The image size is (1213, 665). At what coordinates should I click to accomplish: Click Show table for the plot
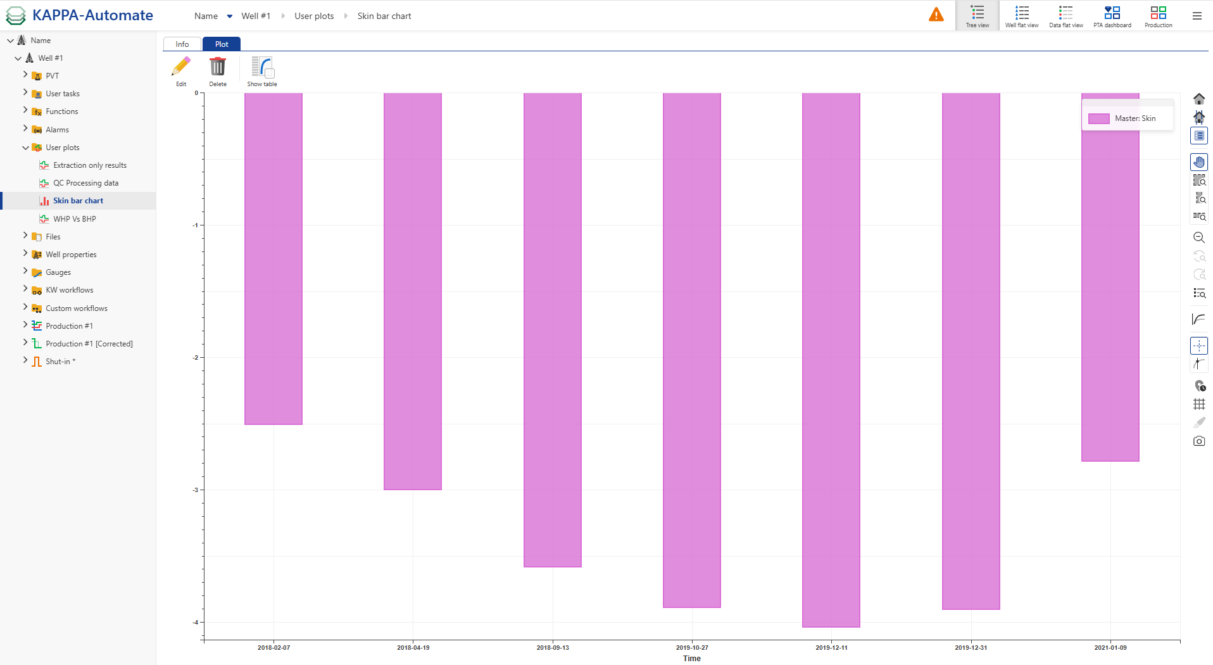[261, 70]
